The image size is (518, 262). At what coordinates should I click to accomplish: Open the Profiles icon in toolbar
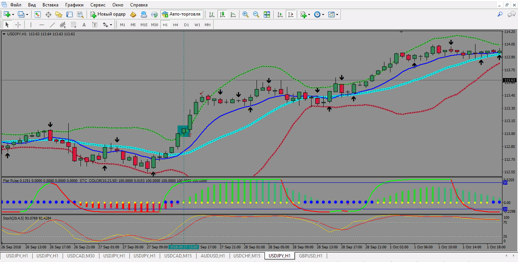[21, 14]
